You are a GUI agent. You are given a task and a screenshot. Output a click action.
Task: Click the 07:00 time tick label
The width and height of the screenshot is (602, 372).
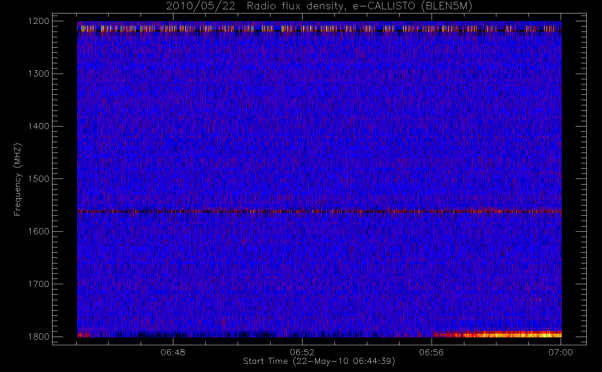click(x=561, y=352)
